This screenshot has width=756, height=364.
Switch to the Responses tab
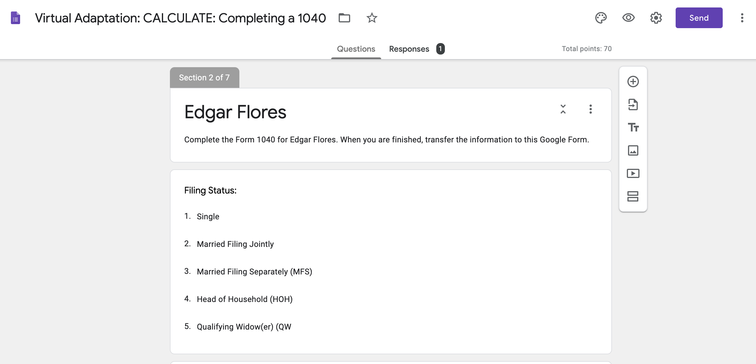(409, 49)
